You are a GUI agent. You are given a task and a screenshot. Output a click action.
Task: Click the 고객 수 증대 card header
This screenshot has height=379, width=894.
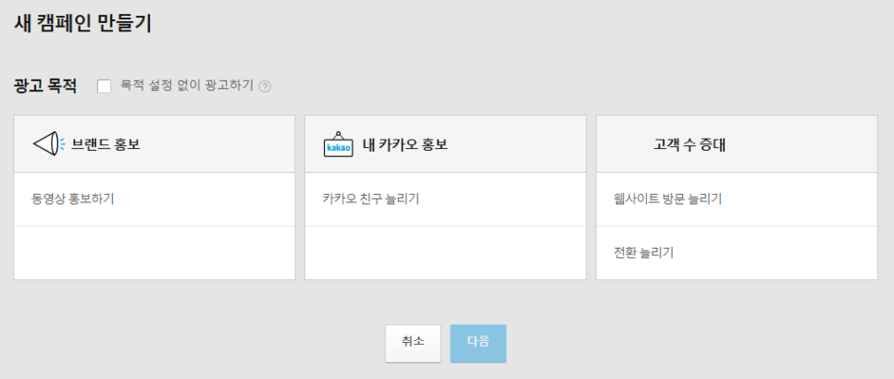click(737, 144)
